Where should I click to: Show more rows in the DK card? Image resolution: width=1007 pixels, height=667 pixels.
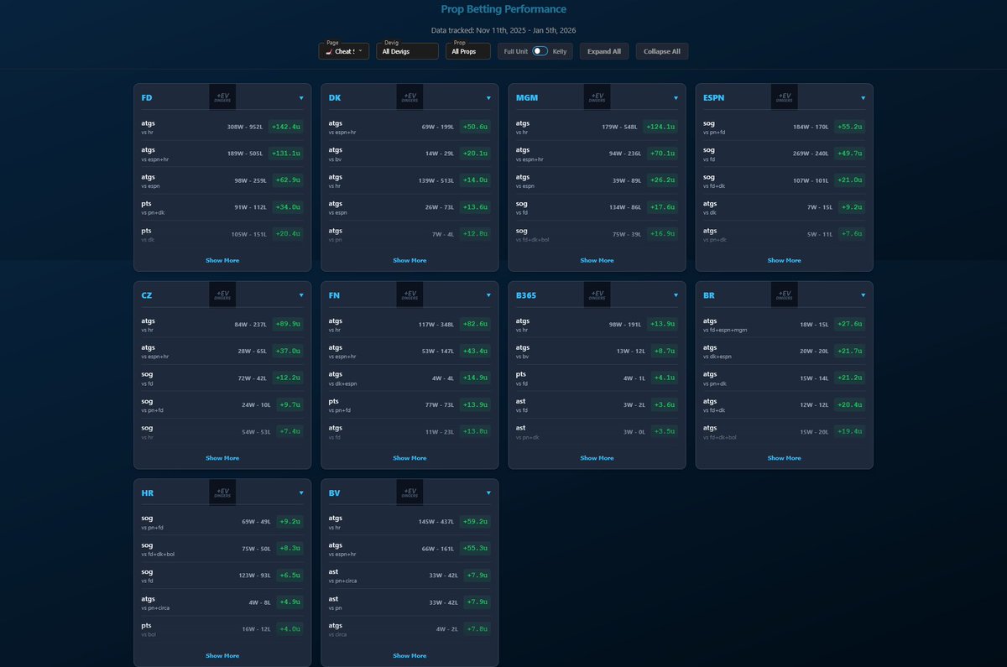[410, 260]
